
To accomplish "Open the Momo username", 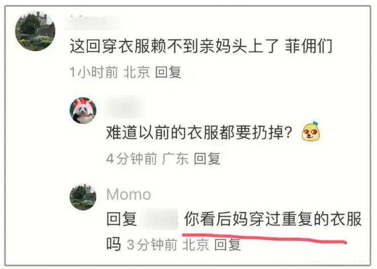I will coord(129,194).
